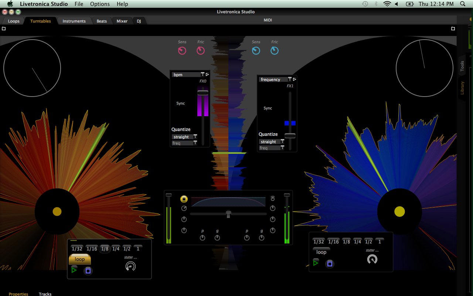This screenshot has width=473, height=296.
Task: Switch to the Instruments tab
Action: click(x=74, y=21)
